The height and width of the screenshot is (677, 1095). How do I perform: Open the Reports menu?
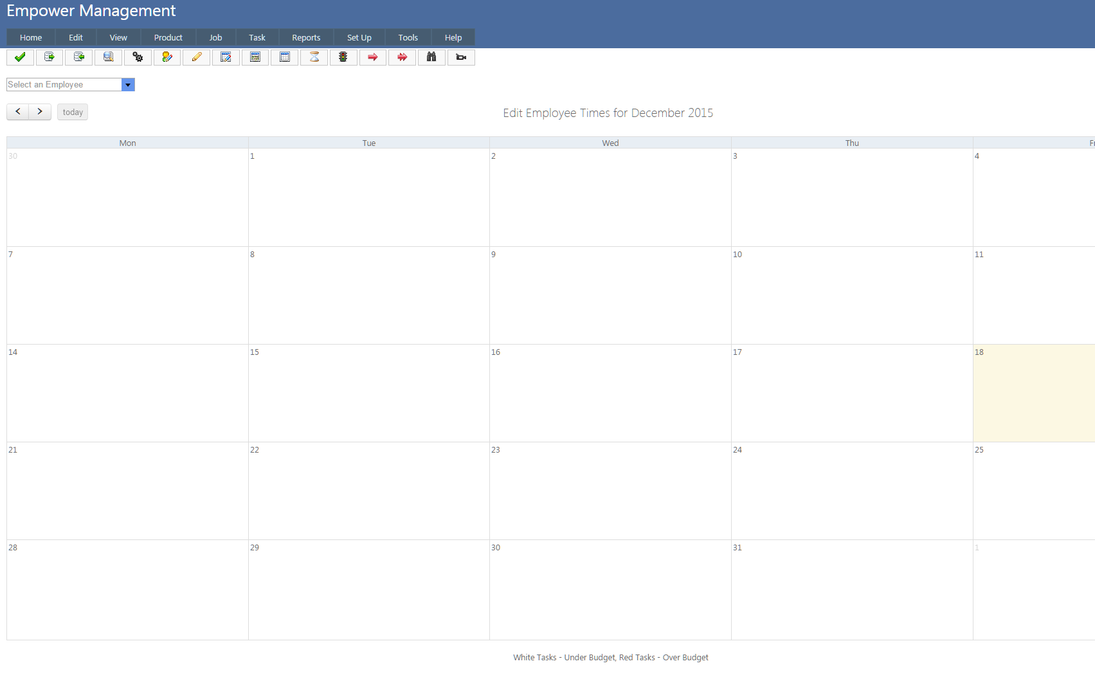tap(306, 38)
